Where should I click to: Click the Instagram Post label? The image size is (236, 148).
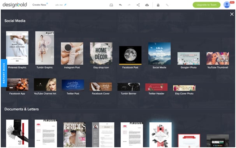point(72,67)
